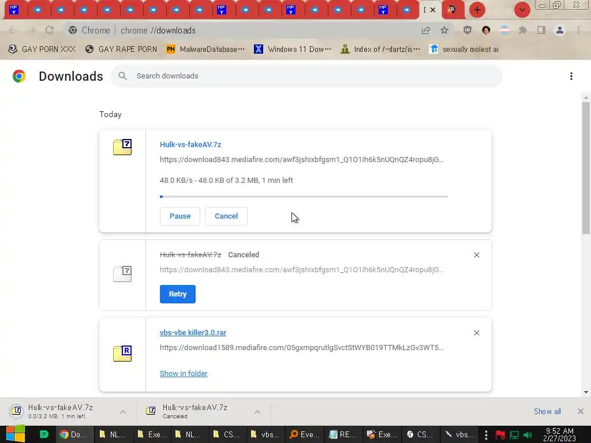Pause the Hulk-vs-fakeAV.7z download
591x443 pixels.
tap(180, 216)
